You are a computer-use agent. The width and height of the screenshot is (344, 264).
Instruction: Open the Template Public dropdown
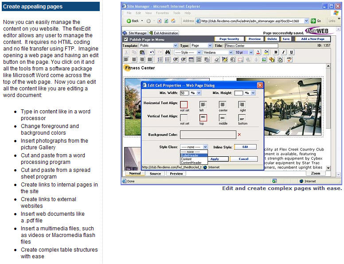[176, 46]
